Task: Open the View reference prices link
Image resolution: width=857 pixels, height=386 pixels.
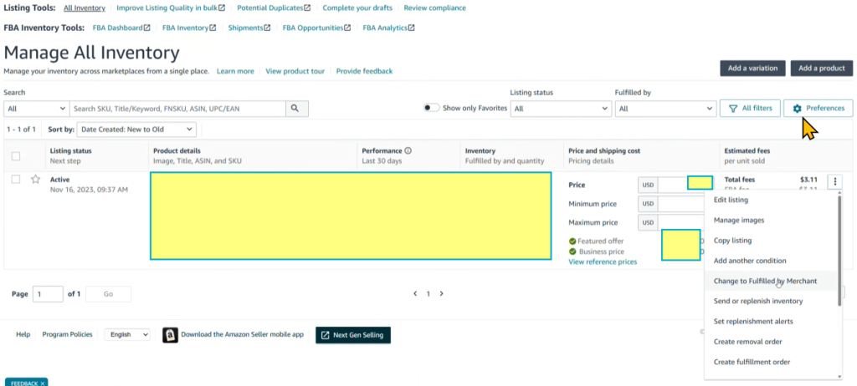Action: [602, 262]
